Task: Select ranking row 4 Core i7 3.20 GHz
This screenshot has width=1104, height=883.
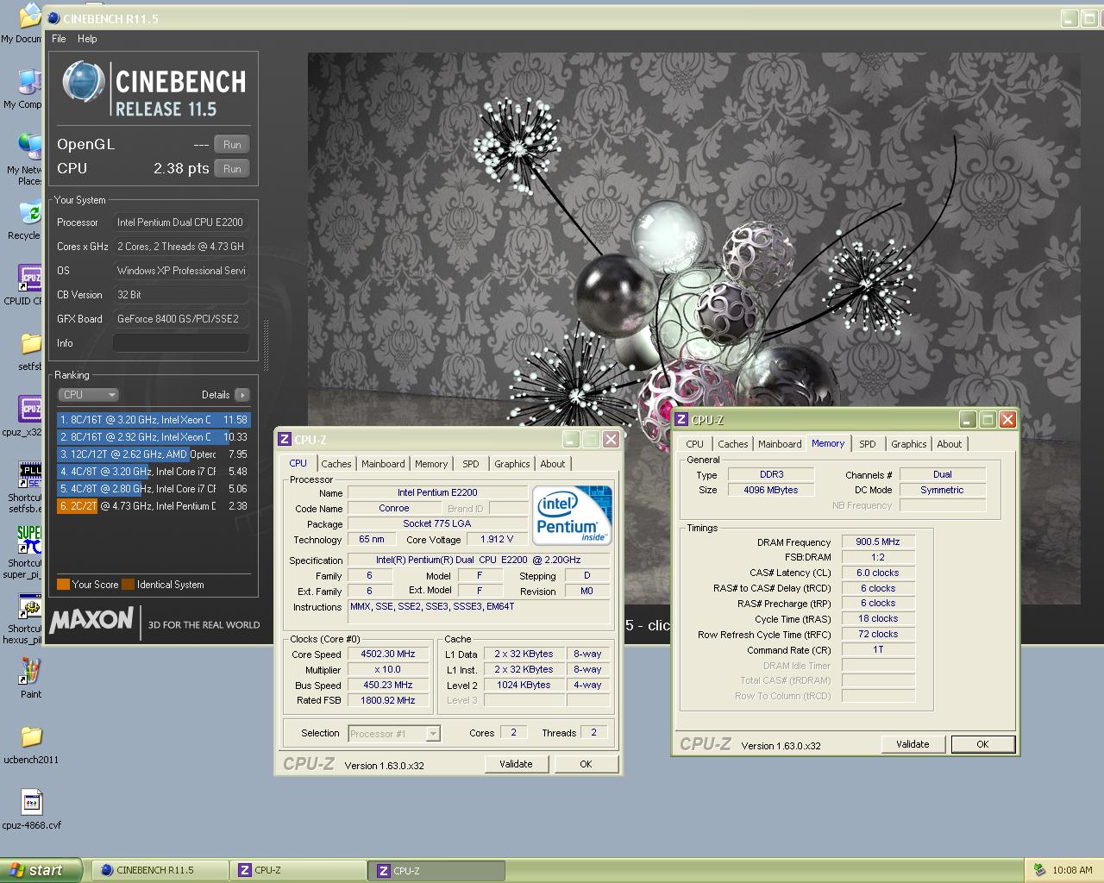Action: 154,472
